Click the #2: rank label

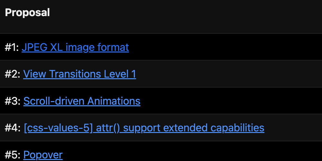click(x=13, y=74)
